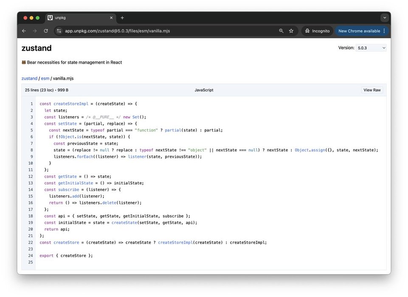Click the "setState" identifier on line 4
The width and height of the screenshot is (408, 297).
(x=68, y=123)
